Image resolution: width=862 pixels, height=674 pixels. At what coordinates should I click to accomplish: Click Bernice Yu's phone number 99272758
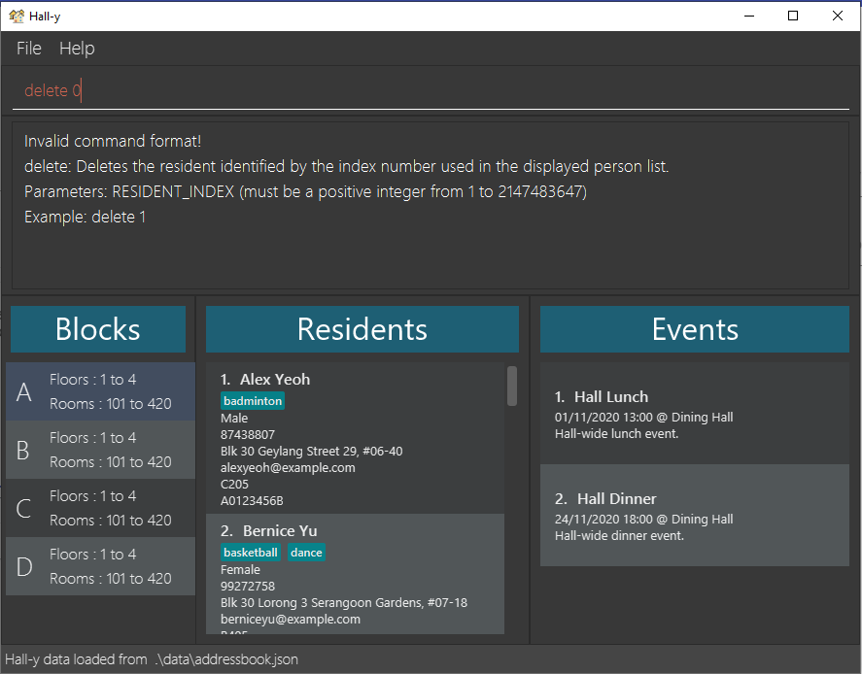pyautogui.click(x=248, y=587)
